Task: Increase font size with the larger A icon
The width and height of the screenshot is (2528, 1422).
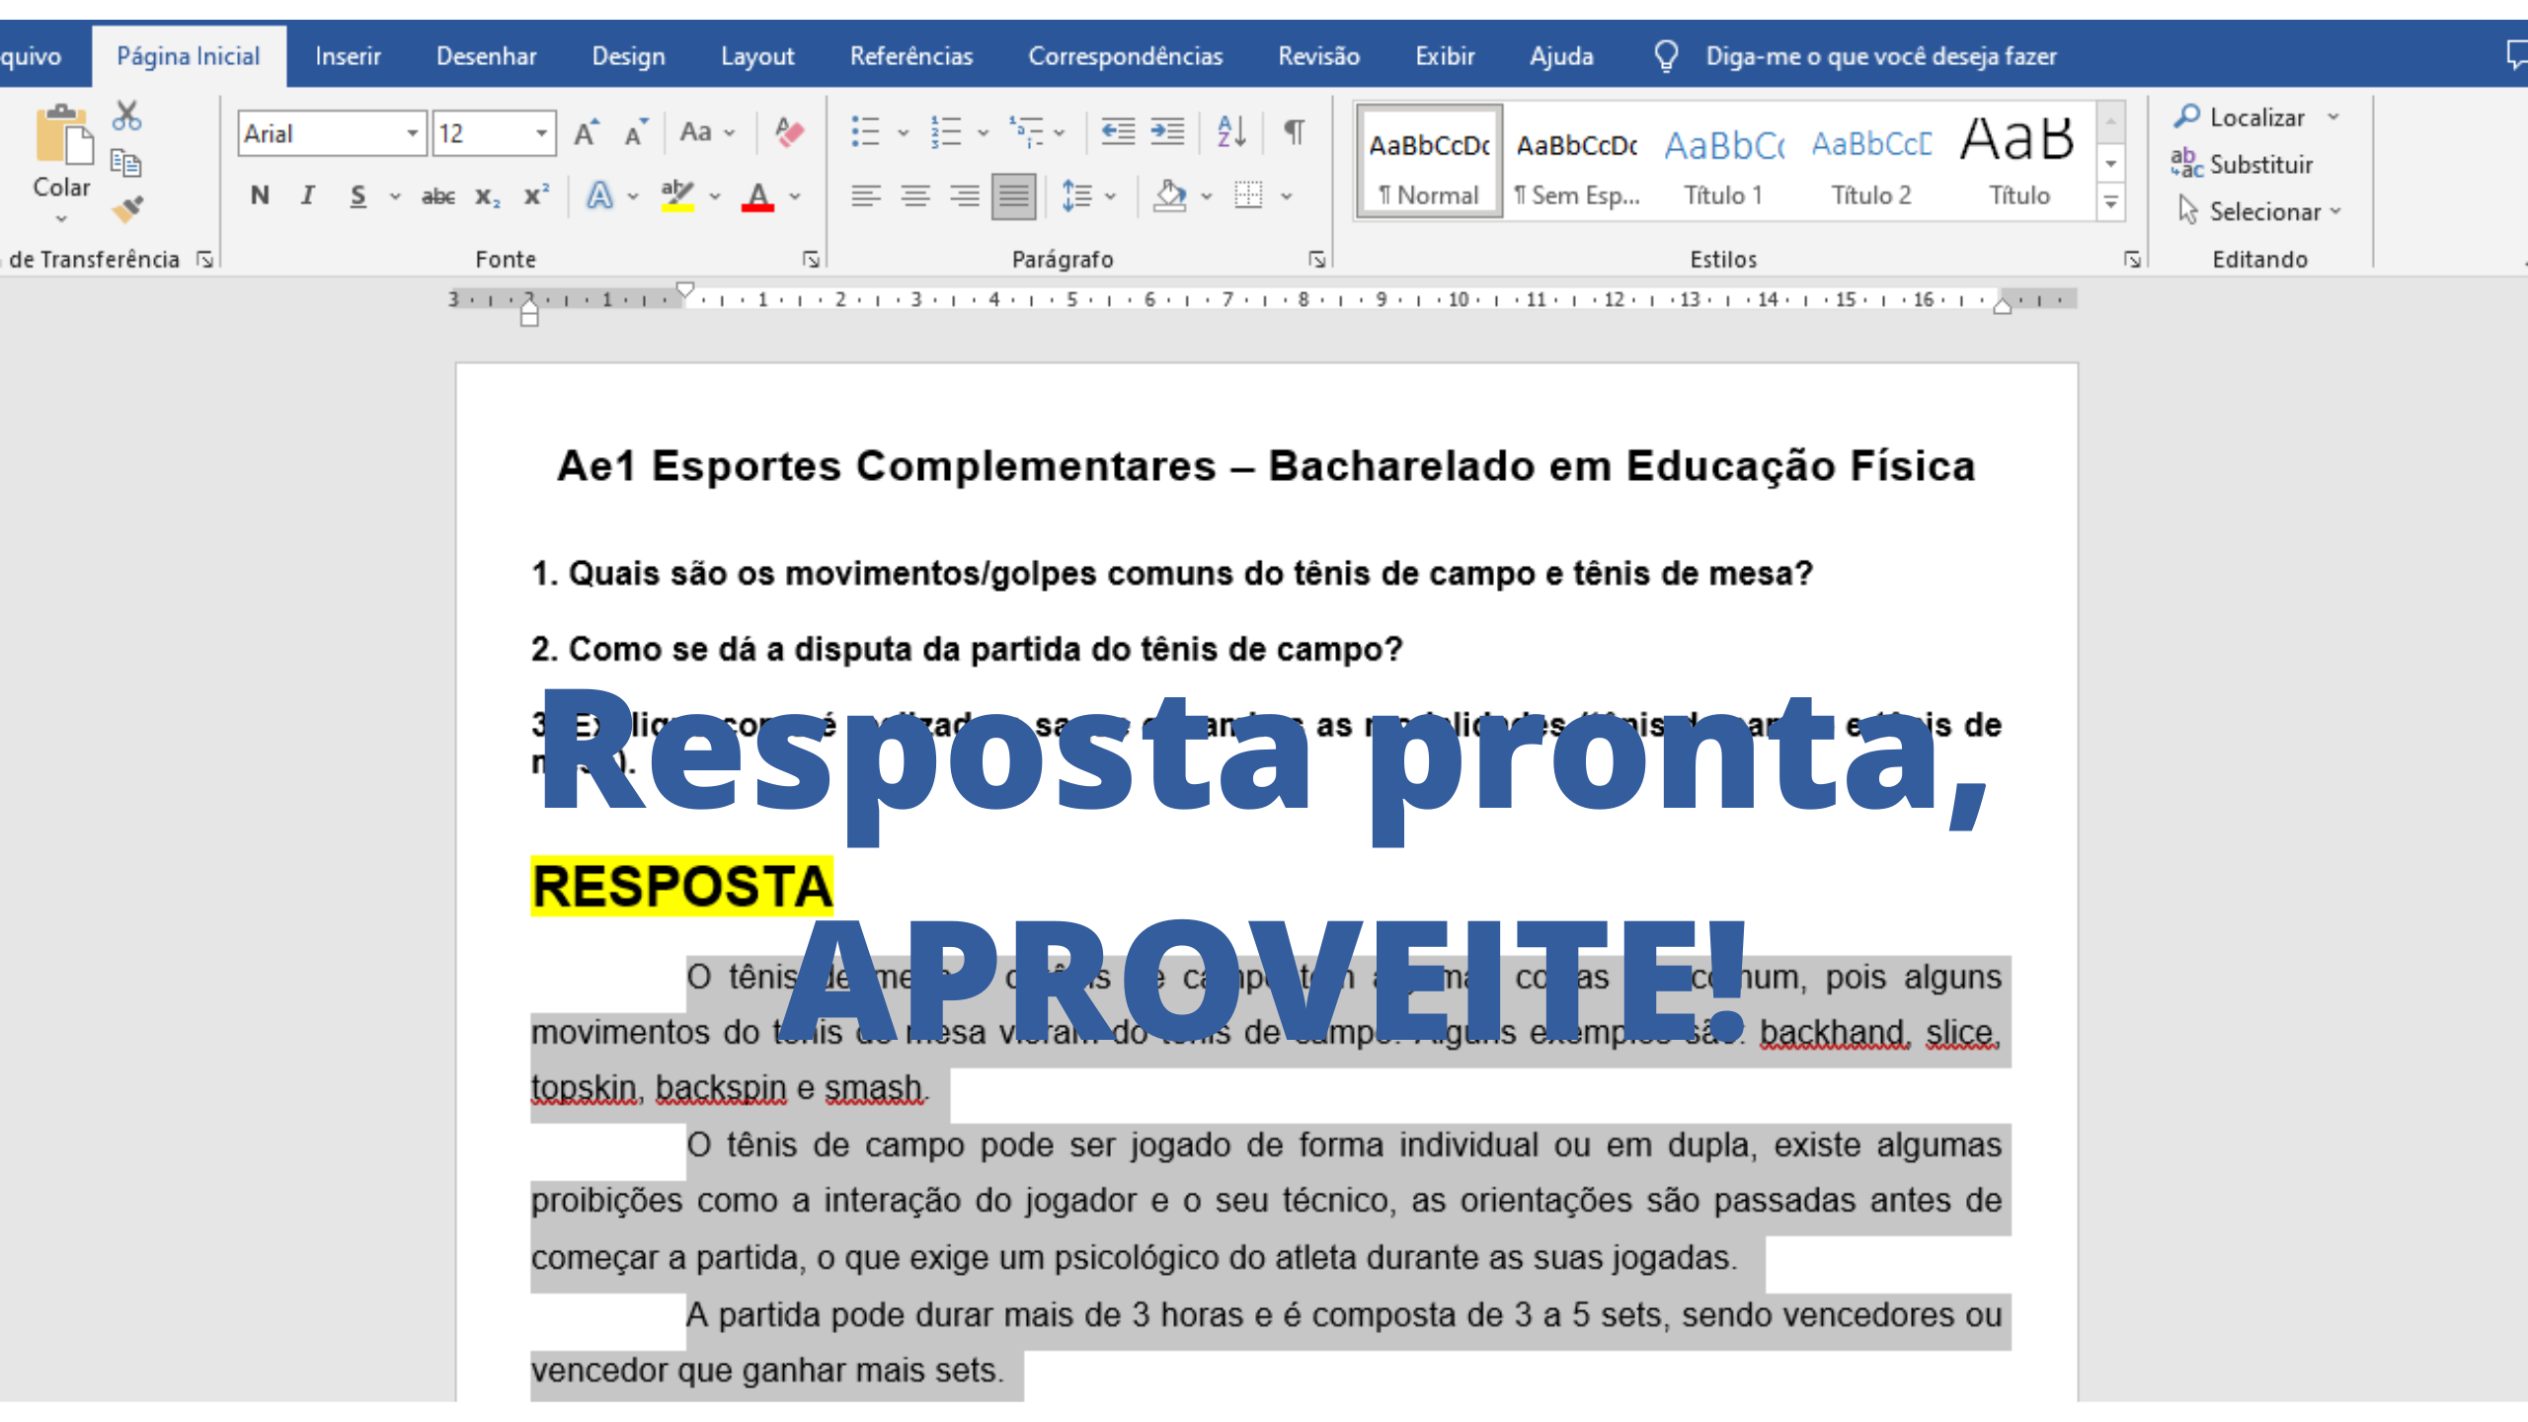Action: point(587,132)
